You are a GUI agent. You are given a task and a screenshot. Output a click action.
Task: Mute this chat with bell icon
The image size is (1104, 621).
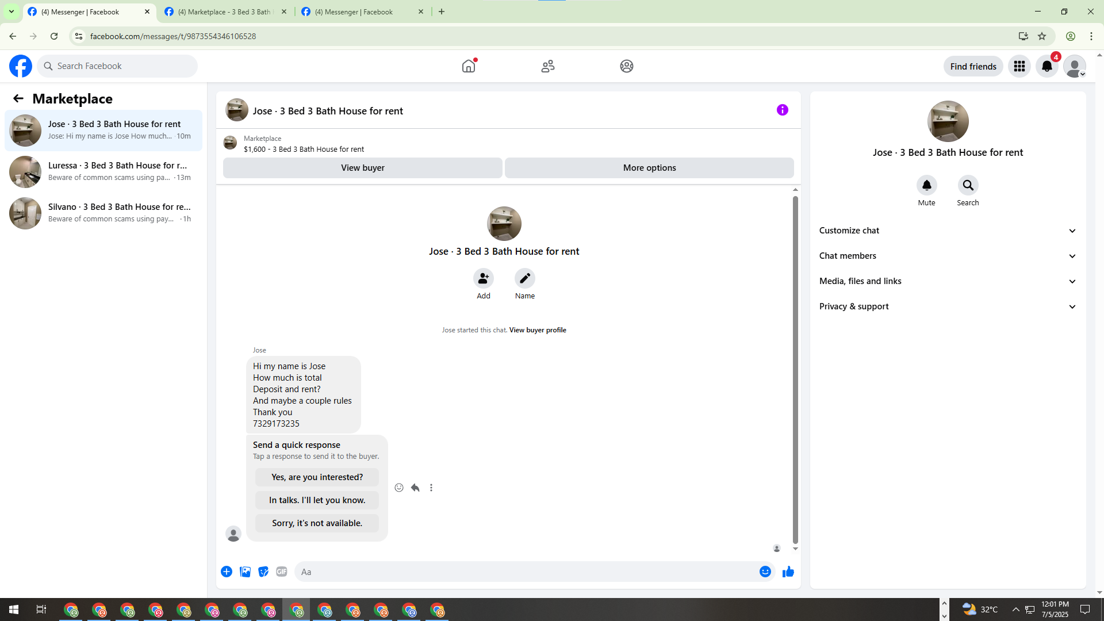click(926, 185)
